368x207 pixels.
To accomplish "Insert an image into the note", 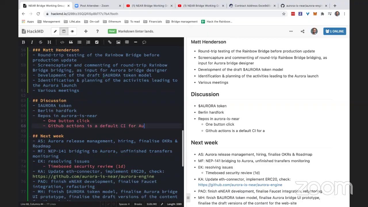I will (118, 42).
